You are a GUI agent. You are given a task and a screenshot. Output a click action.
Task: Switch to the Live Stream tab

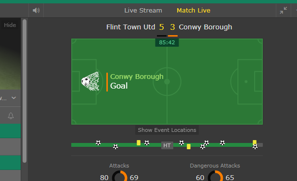click(143, 11)
